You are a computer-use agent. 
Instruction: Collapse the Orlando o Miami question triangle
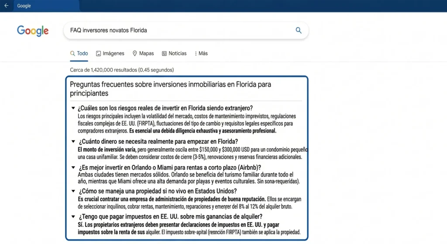click(73, 167)
